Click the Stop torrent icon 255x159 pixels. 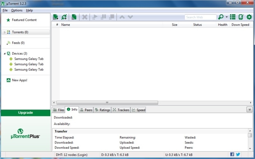[x=112, y=17]
